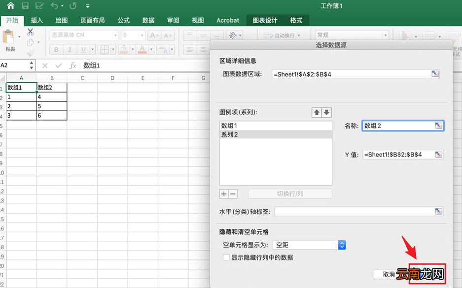Paste clipboard contents with Paste icon
This screenshot has width=462, height=288.
9,37
